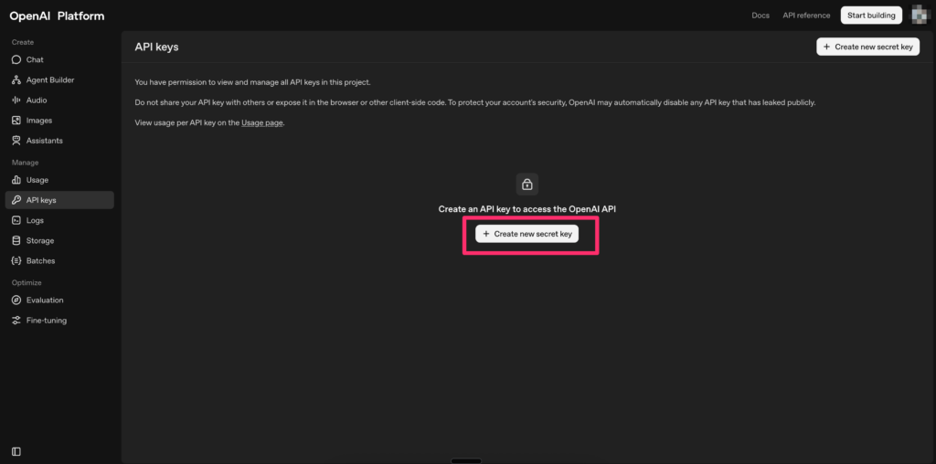
Task: Select API keys in the sidebar menu
Action: click(41, 200)
